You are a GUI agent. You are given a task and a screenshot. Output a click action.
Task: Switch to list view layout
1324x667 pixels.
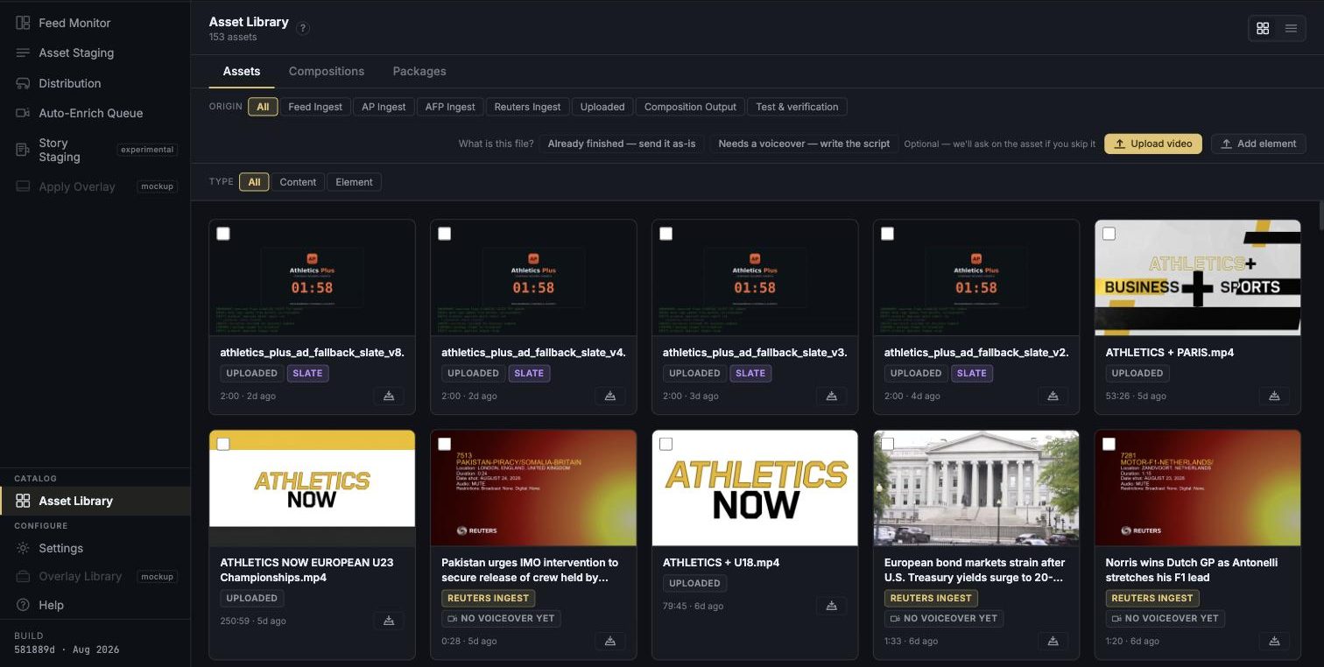[1291, 28]
